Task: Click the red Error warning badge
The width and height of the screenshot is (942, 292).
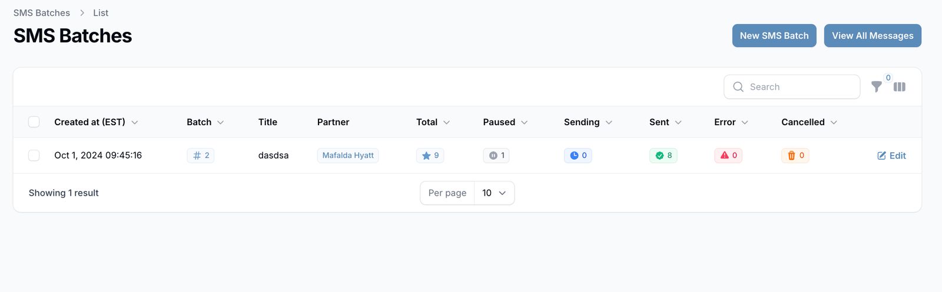Action: [x=728, y=156]
